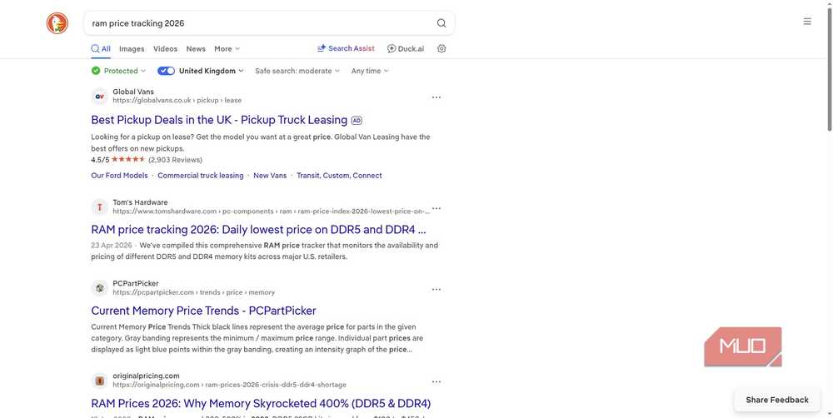
Task: Click the Tom's Hardware favicon
Action: click(99, 207)
